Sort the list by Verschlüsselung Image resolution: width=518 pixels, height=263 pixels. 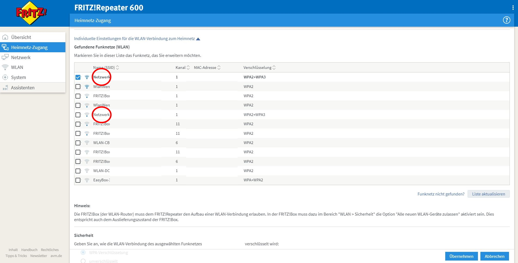click(x=259, y=68)
